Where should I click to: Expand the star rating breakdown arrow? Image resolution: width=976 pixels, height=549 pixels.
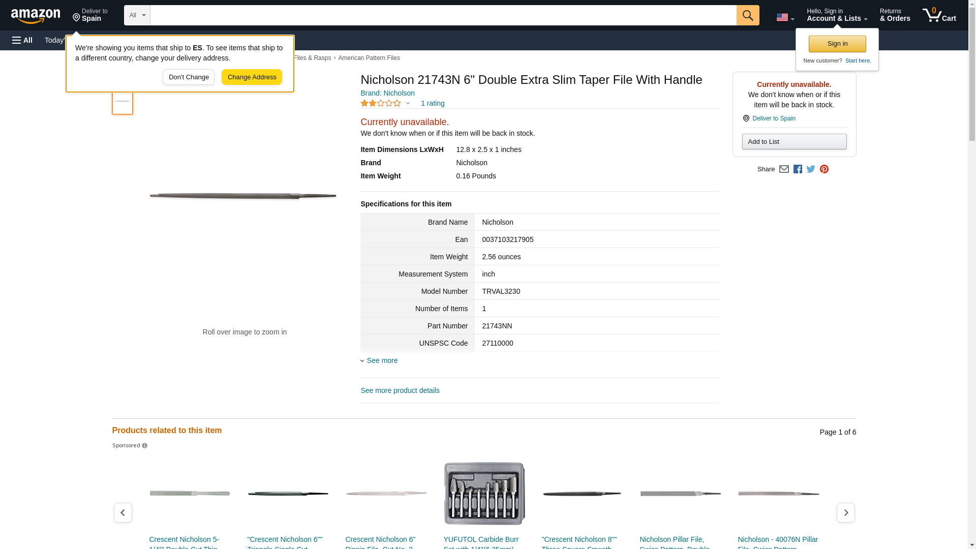pos(408,104)
